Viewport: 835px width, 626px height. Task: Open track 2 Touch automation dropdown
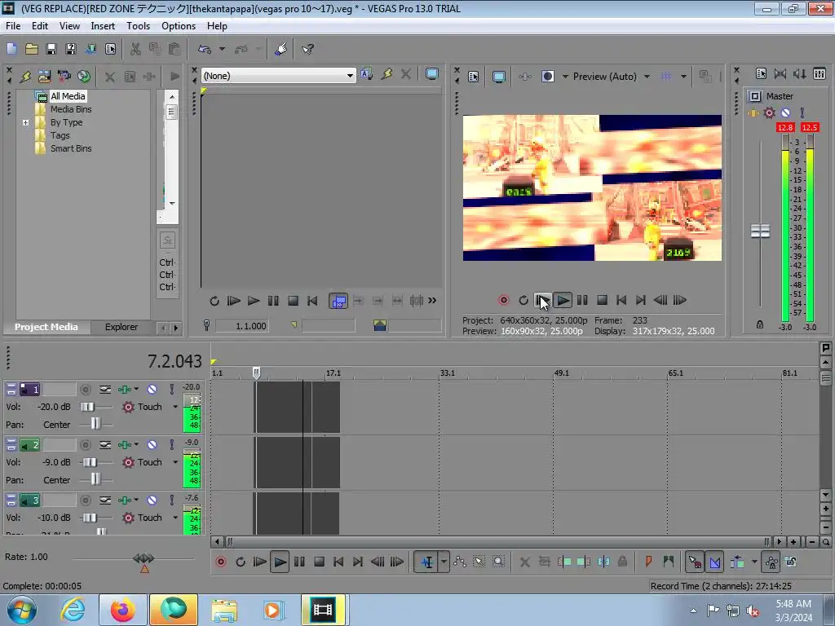(x=175, y=462)
